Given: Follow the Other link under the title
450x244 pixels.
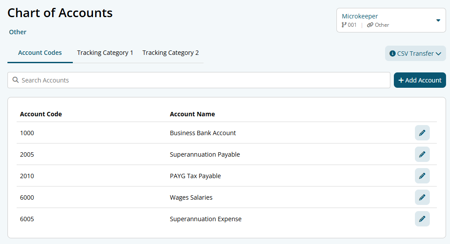Looking at the screenshot, I should [x=18, y=32].
